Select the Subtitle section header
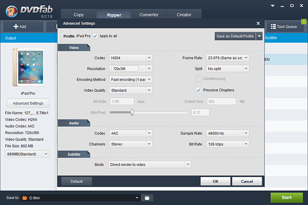The height and width of the screenshot is (205, 308). (x=74, y=154)
